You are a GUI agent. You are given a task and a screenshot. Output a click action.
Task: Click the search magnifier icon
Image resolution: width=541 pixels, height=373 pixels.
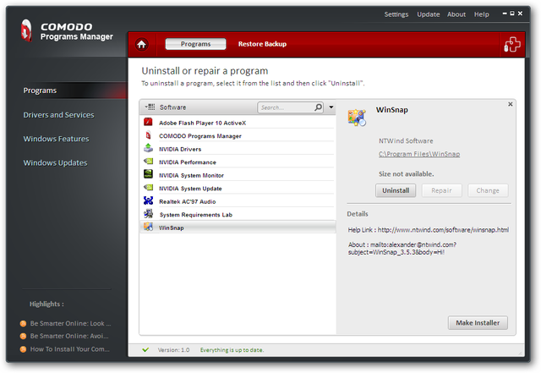tap(318, 107)
